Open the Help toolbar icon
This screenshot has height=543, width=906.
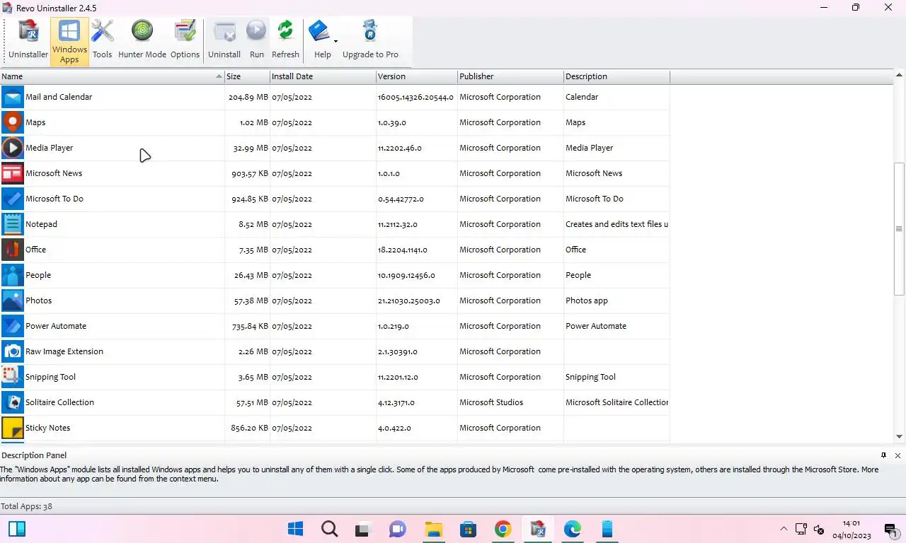pyautogui.click(x=322, y=41)
